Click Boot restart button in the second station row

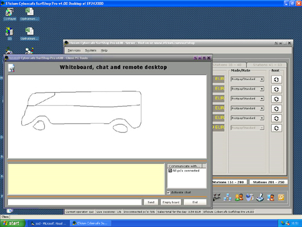(277, 89)
